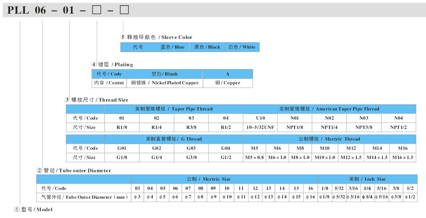Select the "R1/8" thread size cell
This screenshot has width=426, height=218.
pyautogui.click(x=122, y=127)
